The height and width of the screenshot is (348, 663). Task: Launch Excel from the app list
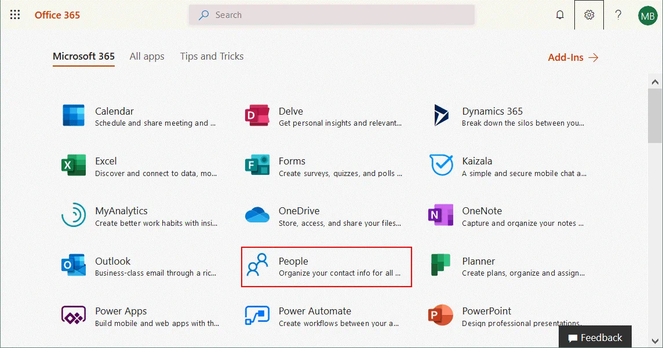coord(74,166)
